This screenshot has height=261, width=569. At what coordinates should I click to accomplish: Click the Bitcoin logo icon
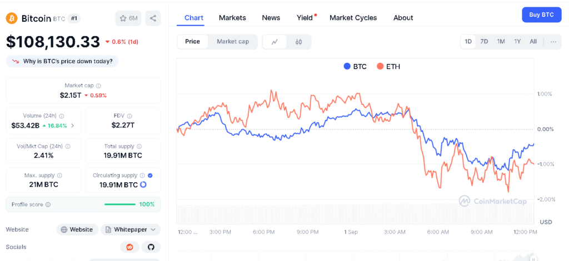[x=12, y=18]
